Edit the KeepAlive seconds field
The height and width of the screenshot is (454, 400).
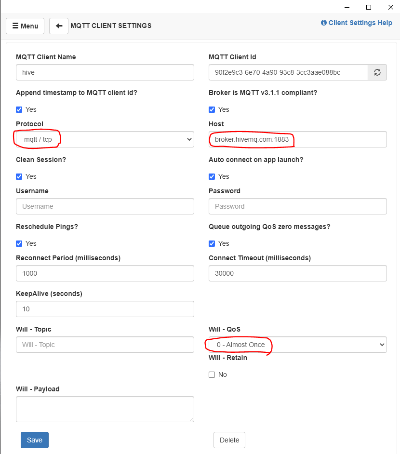tap(105, 309)
